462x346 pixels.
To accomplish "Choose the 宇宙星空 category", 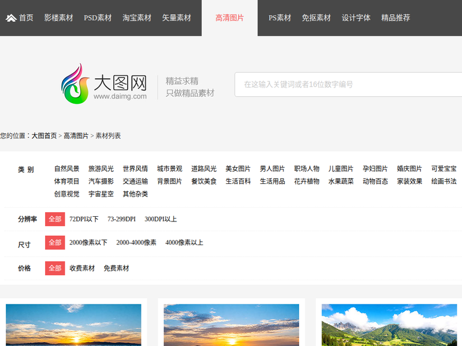I will tap(101, 194).
